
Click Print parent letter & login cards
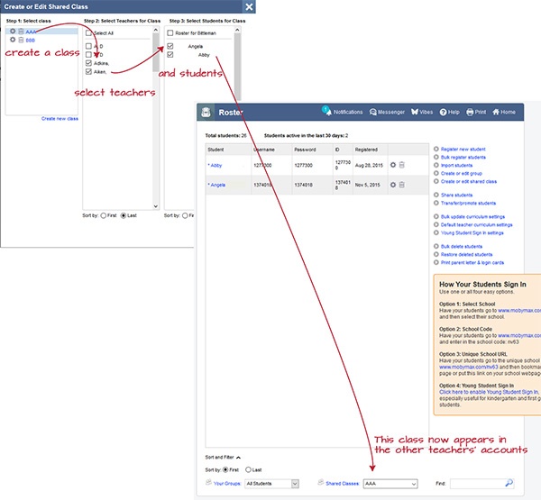pyautogui.click(x=472, y=263)
